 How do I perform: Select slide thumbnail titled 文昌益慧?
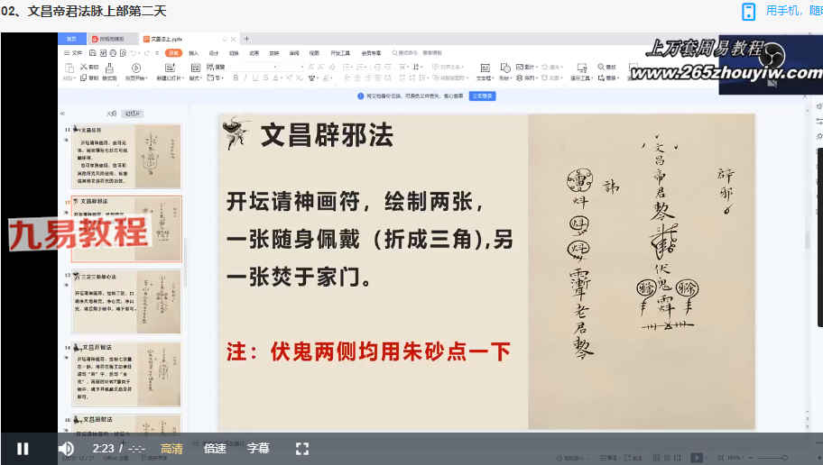click(126, 156)
